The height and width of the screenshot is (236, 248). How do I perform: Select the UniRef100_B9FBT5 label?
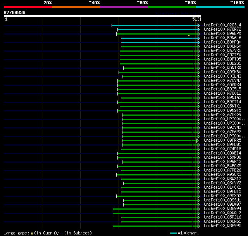222,192
